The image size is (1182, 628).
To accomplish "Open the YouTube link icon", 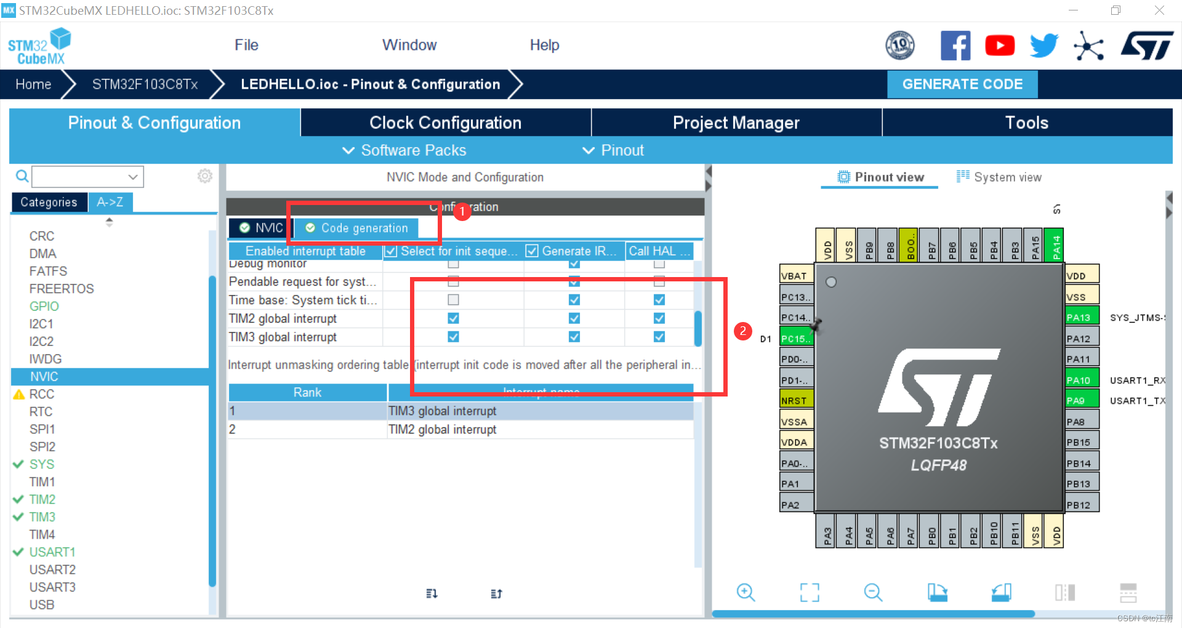I will [x=1000, y=46].
